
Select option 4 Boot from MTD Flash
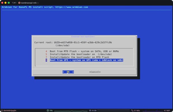82,51
